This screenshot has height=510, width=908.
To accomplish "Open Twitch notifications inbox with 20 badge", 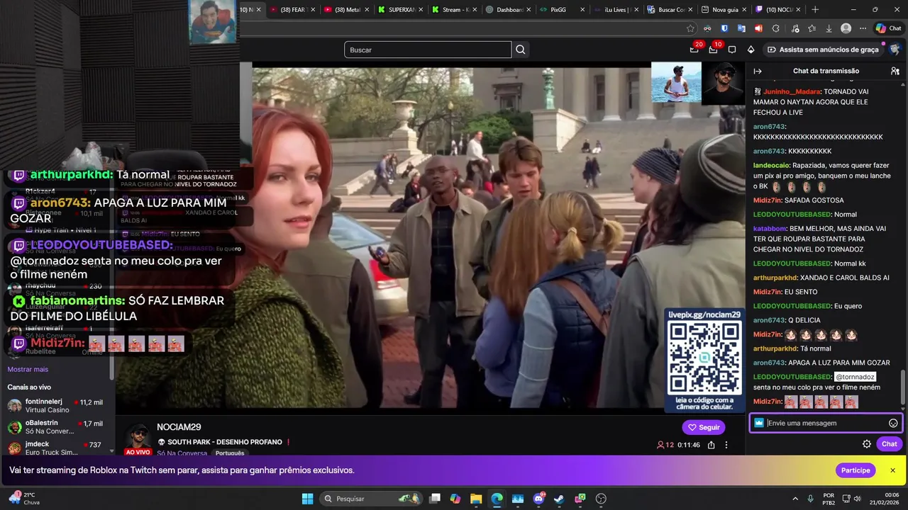I will pyautogui.click(x=694, y=50).
